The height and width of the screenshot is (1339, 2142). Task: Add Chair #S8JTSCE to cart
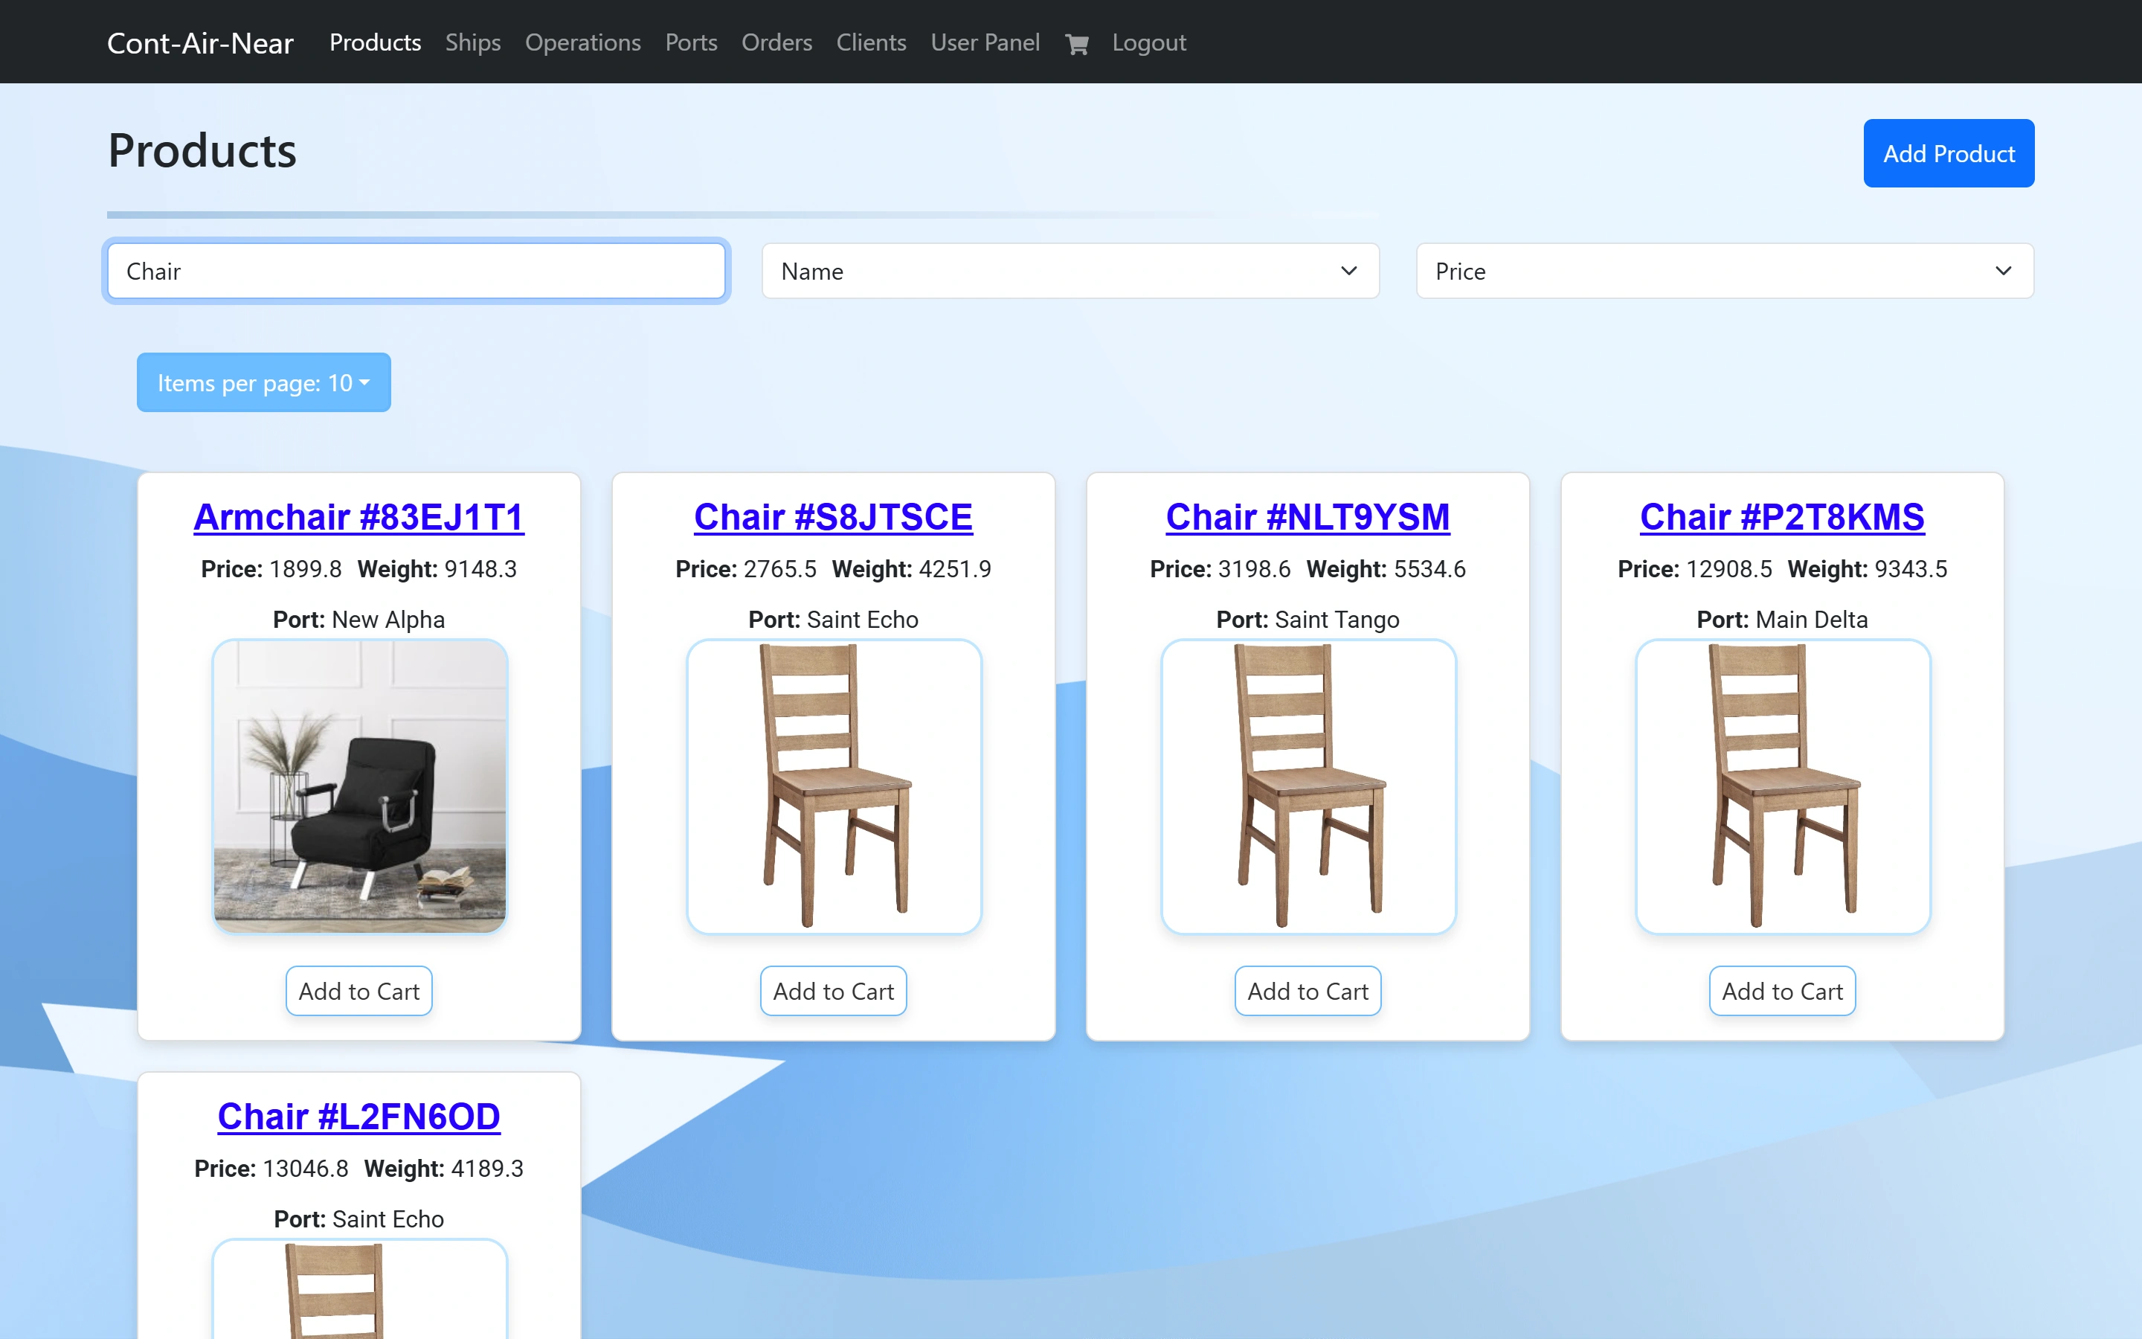pos(833,991)
